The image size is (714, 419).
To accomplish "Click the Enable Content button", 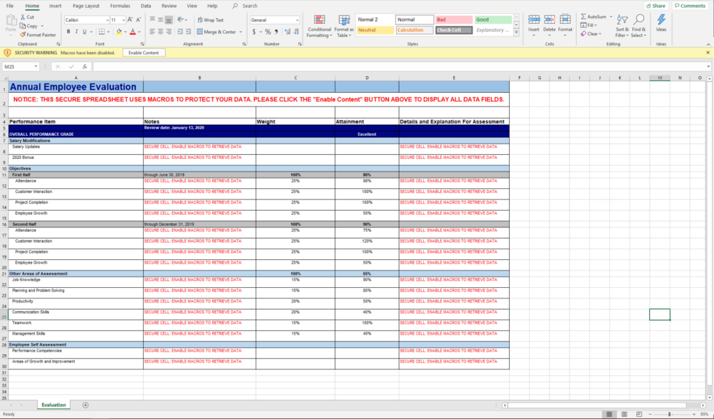I will pyautogui.click(x=143, y=52).
